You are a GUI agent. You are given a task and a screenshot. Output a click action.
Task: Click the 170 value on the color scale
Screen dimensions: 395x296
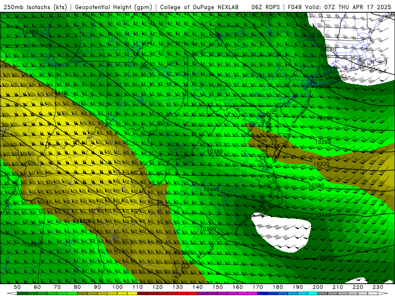click(x=258, y=287)
